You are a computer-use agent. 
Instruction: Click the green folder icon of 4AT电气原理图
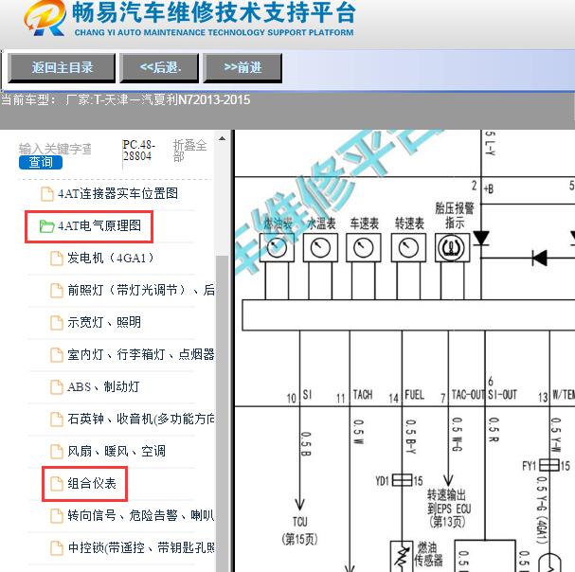point(47,226)
